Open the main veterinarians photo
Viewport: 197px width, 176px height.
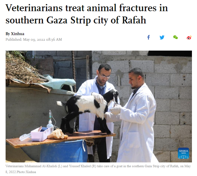(98, 107)
